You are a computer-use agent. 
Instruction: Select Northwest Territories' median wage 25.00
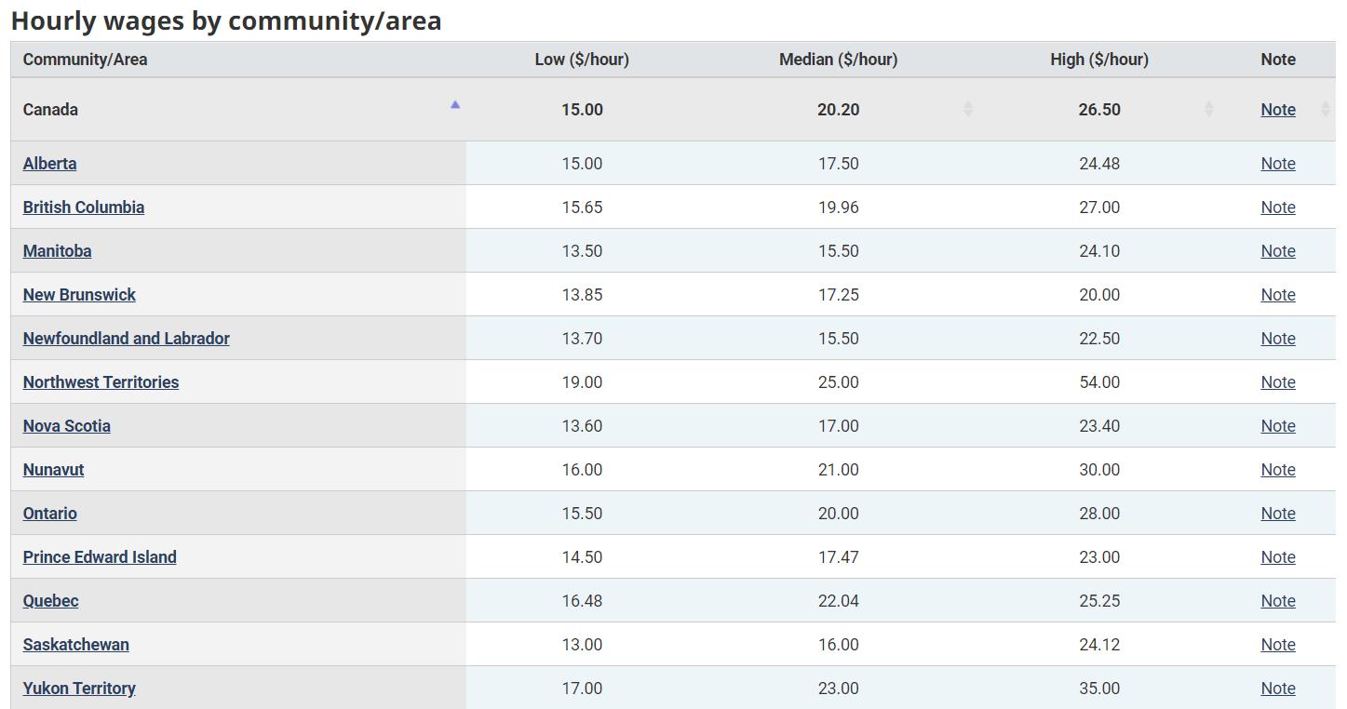point(838,381)
